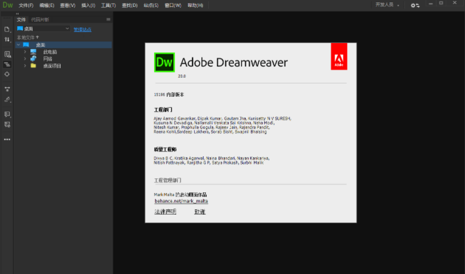Viewport: 465px width, 274px height.
Task: Open the 桌面 site dropdown
Action: [43, 29]
